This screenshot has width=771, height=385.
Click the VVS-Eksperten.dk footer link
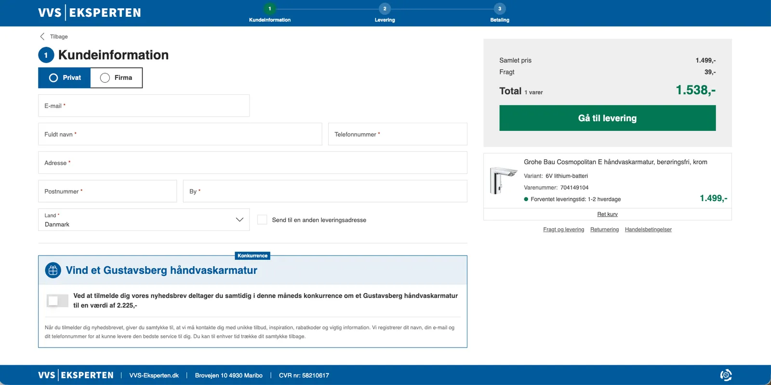(154, 375)
